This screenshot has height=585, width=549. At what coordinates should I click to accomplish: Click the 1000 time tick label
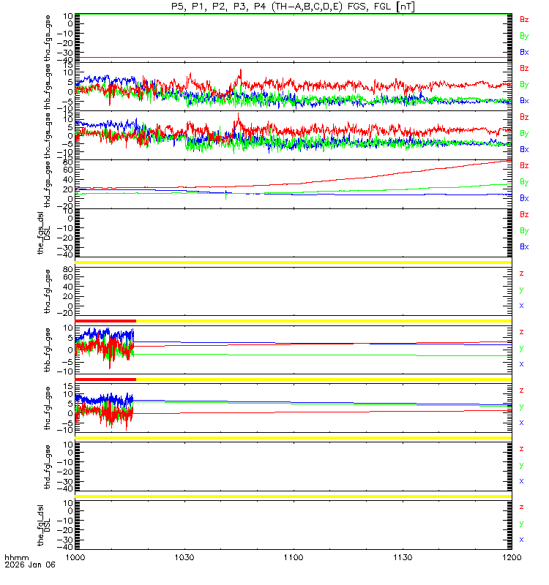point(75,558)
